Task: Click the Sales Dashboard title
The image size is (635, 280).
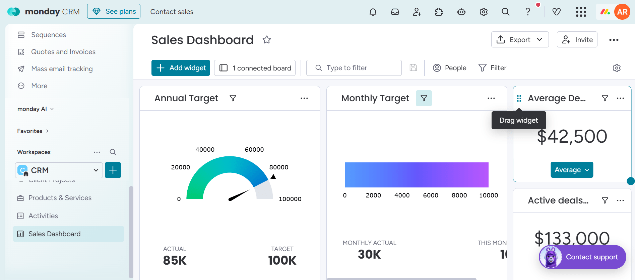Action: tap(202, 40)
